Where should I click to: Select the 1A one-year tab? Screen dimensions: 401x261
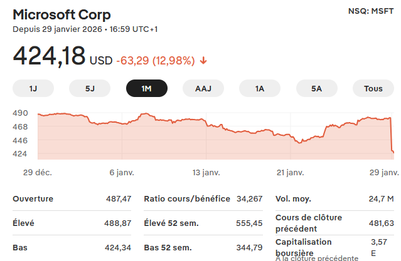(260, 88)
